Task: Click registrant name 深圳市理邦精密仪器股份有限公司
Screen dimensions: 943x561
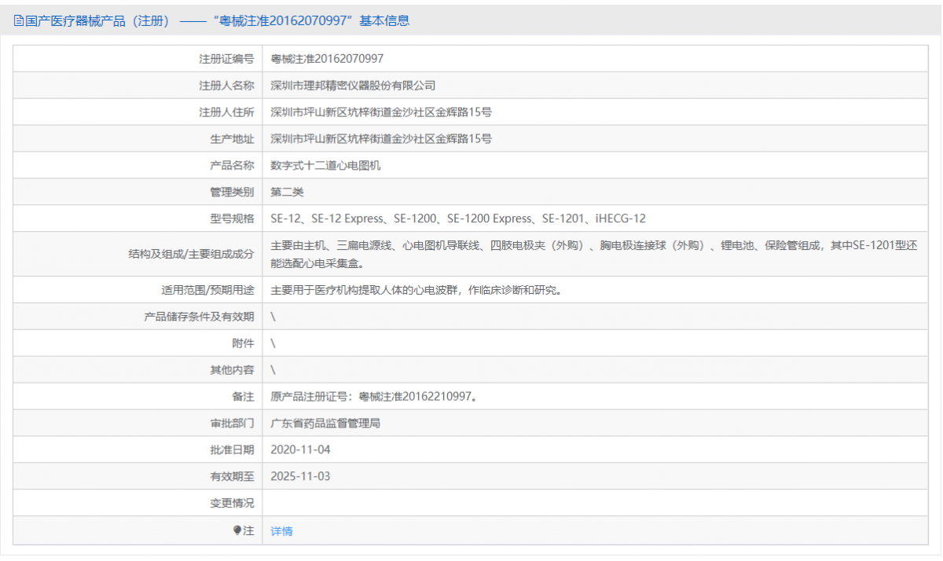Action: 353,86
